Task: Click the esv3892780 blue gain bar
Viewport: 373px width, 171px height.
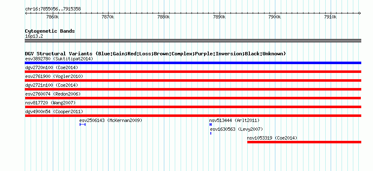Action: click(193, 63)
